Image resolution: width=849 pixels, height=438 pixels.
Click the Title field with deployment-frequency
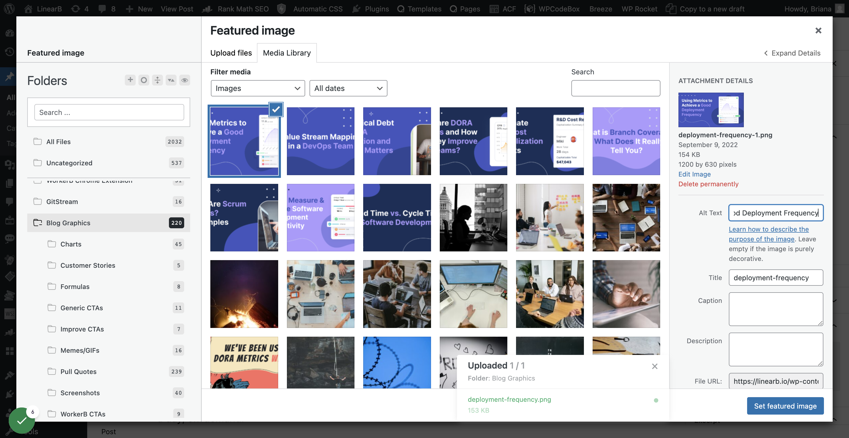click(776, 278)
